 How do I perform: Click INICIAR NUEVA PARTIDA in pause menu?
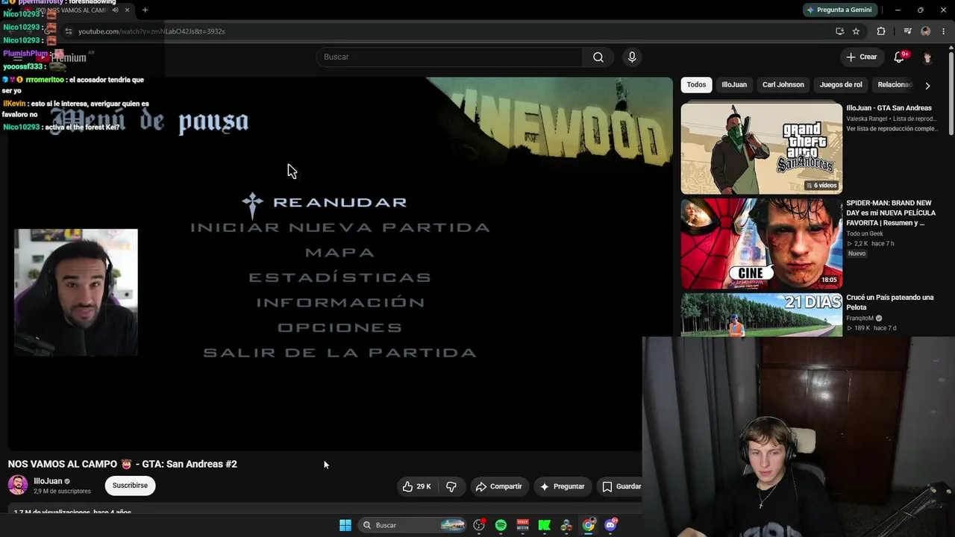pyautogui.click(x=340, y=227)
